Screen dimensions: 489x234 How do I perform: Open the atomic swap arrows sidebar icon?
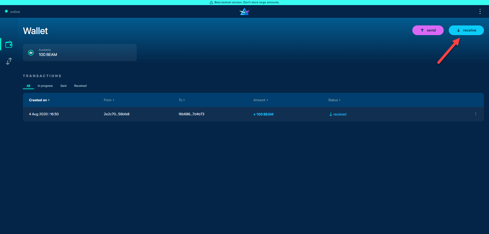(x=9, y=61)
